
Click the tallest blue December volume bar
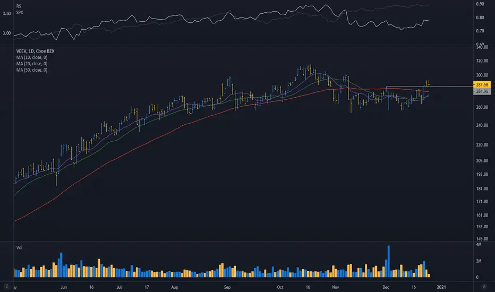click(389, 261)
